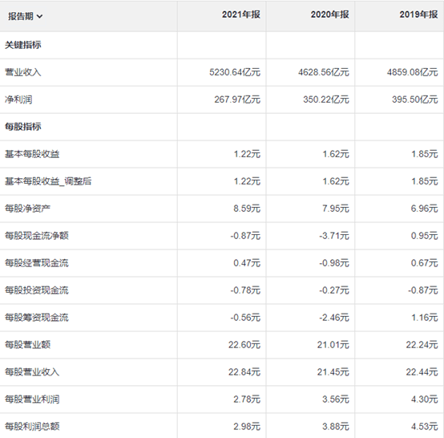
Task: Click the 3.88元 cell
Action: point(336,427)
